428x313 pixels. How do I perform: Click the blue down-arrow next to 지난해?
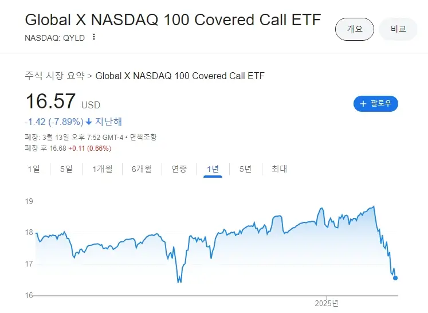coord(89,122)
